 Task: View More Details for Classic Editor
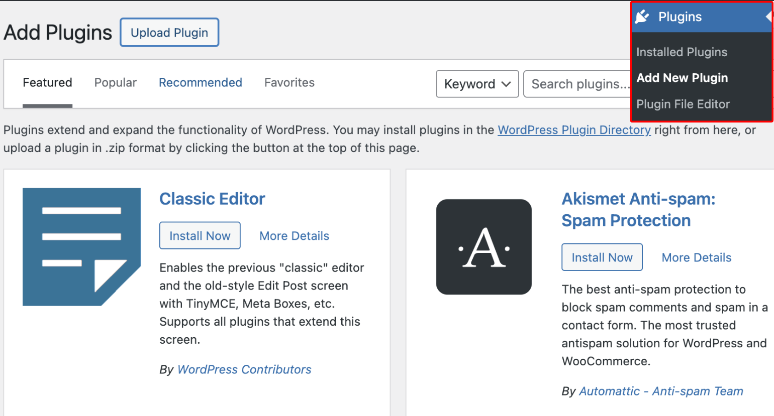[295, 236]
